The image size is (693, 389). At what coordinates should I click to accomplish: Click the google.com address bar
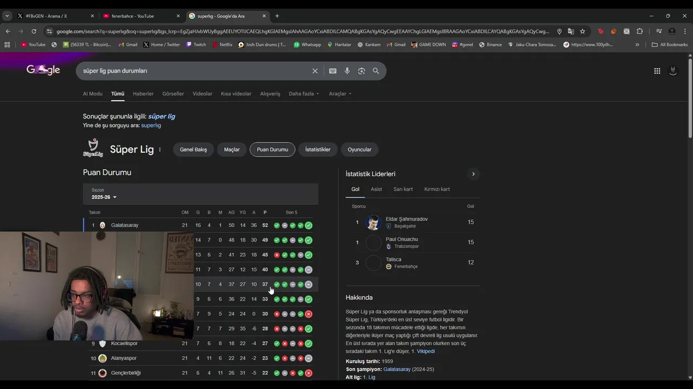pos(302,31)
